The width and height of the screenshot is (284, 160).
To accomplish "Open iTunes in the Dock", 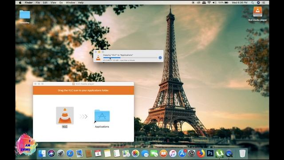I will pyautogui.click(x=173, y=153).
